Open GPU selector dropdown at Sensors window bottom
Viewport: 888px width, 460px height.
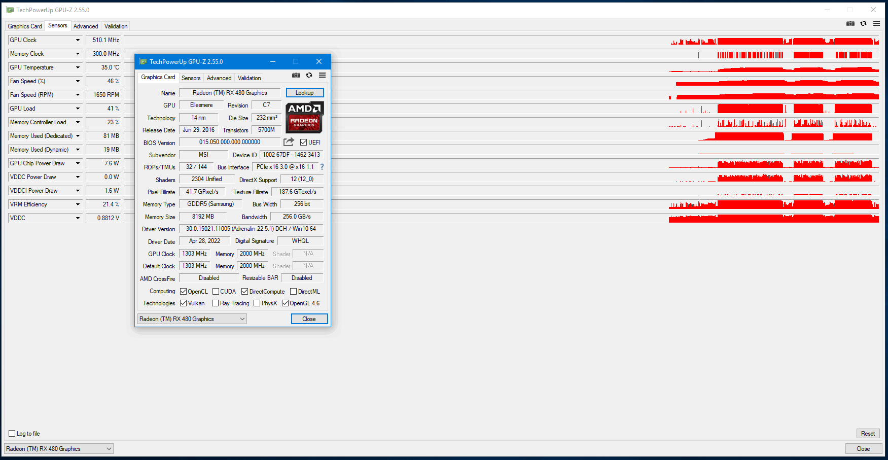(x=59, y=449)
